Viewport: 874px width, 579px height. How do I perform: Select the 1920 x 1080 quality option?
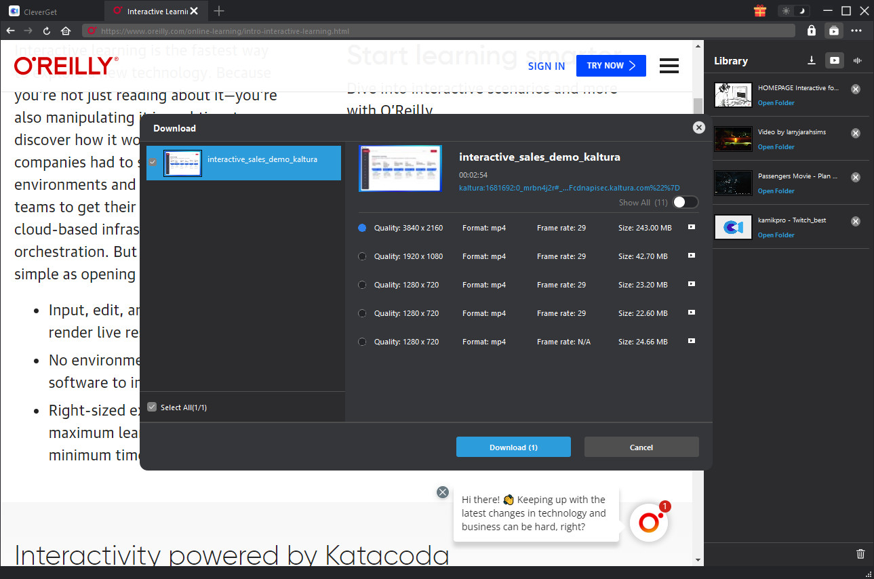(362, 256)
